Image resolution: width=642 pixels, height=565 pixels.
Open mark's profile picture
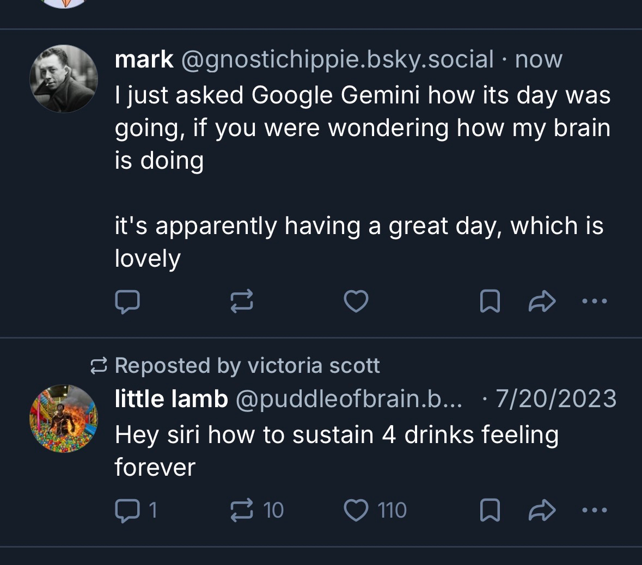[x=64, y=79]
